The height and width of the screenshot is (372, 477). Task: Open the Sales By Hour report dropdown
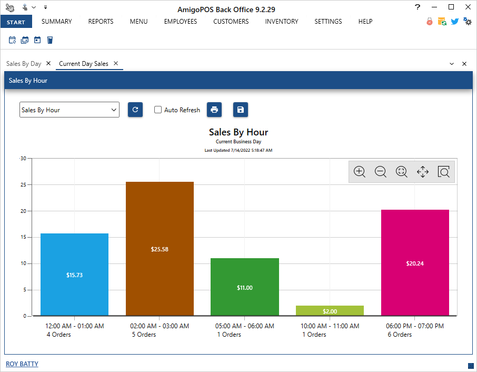69,110
